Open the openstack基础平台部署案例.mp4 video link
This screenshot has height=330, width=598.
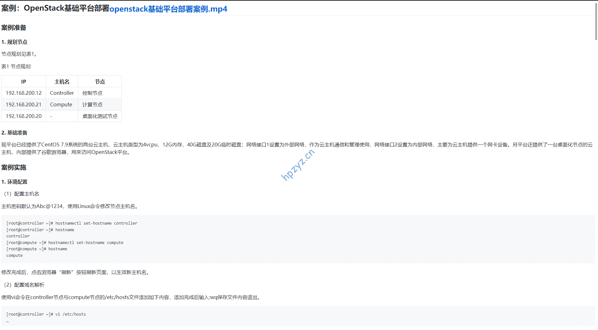168,9
